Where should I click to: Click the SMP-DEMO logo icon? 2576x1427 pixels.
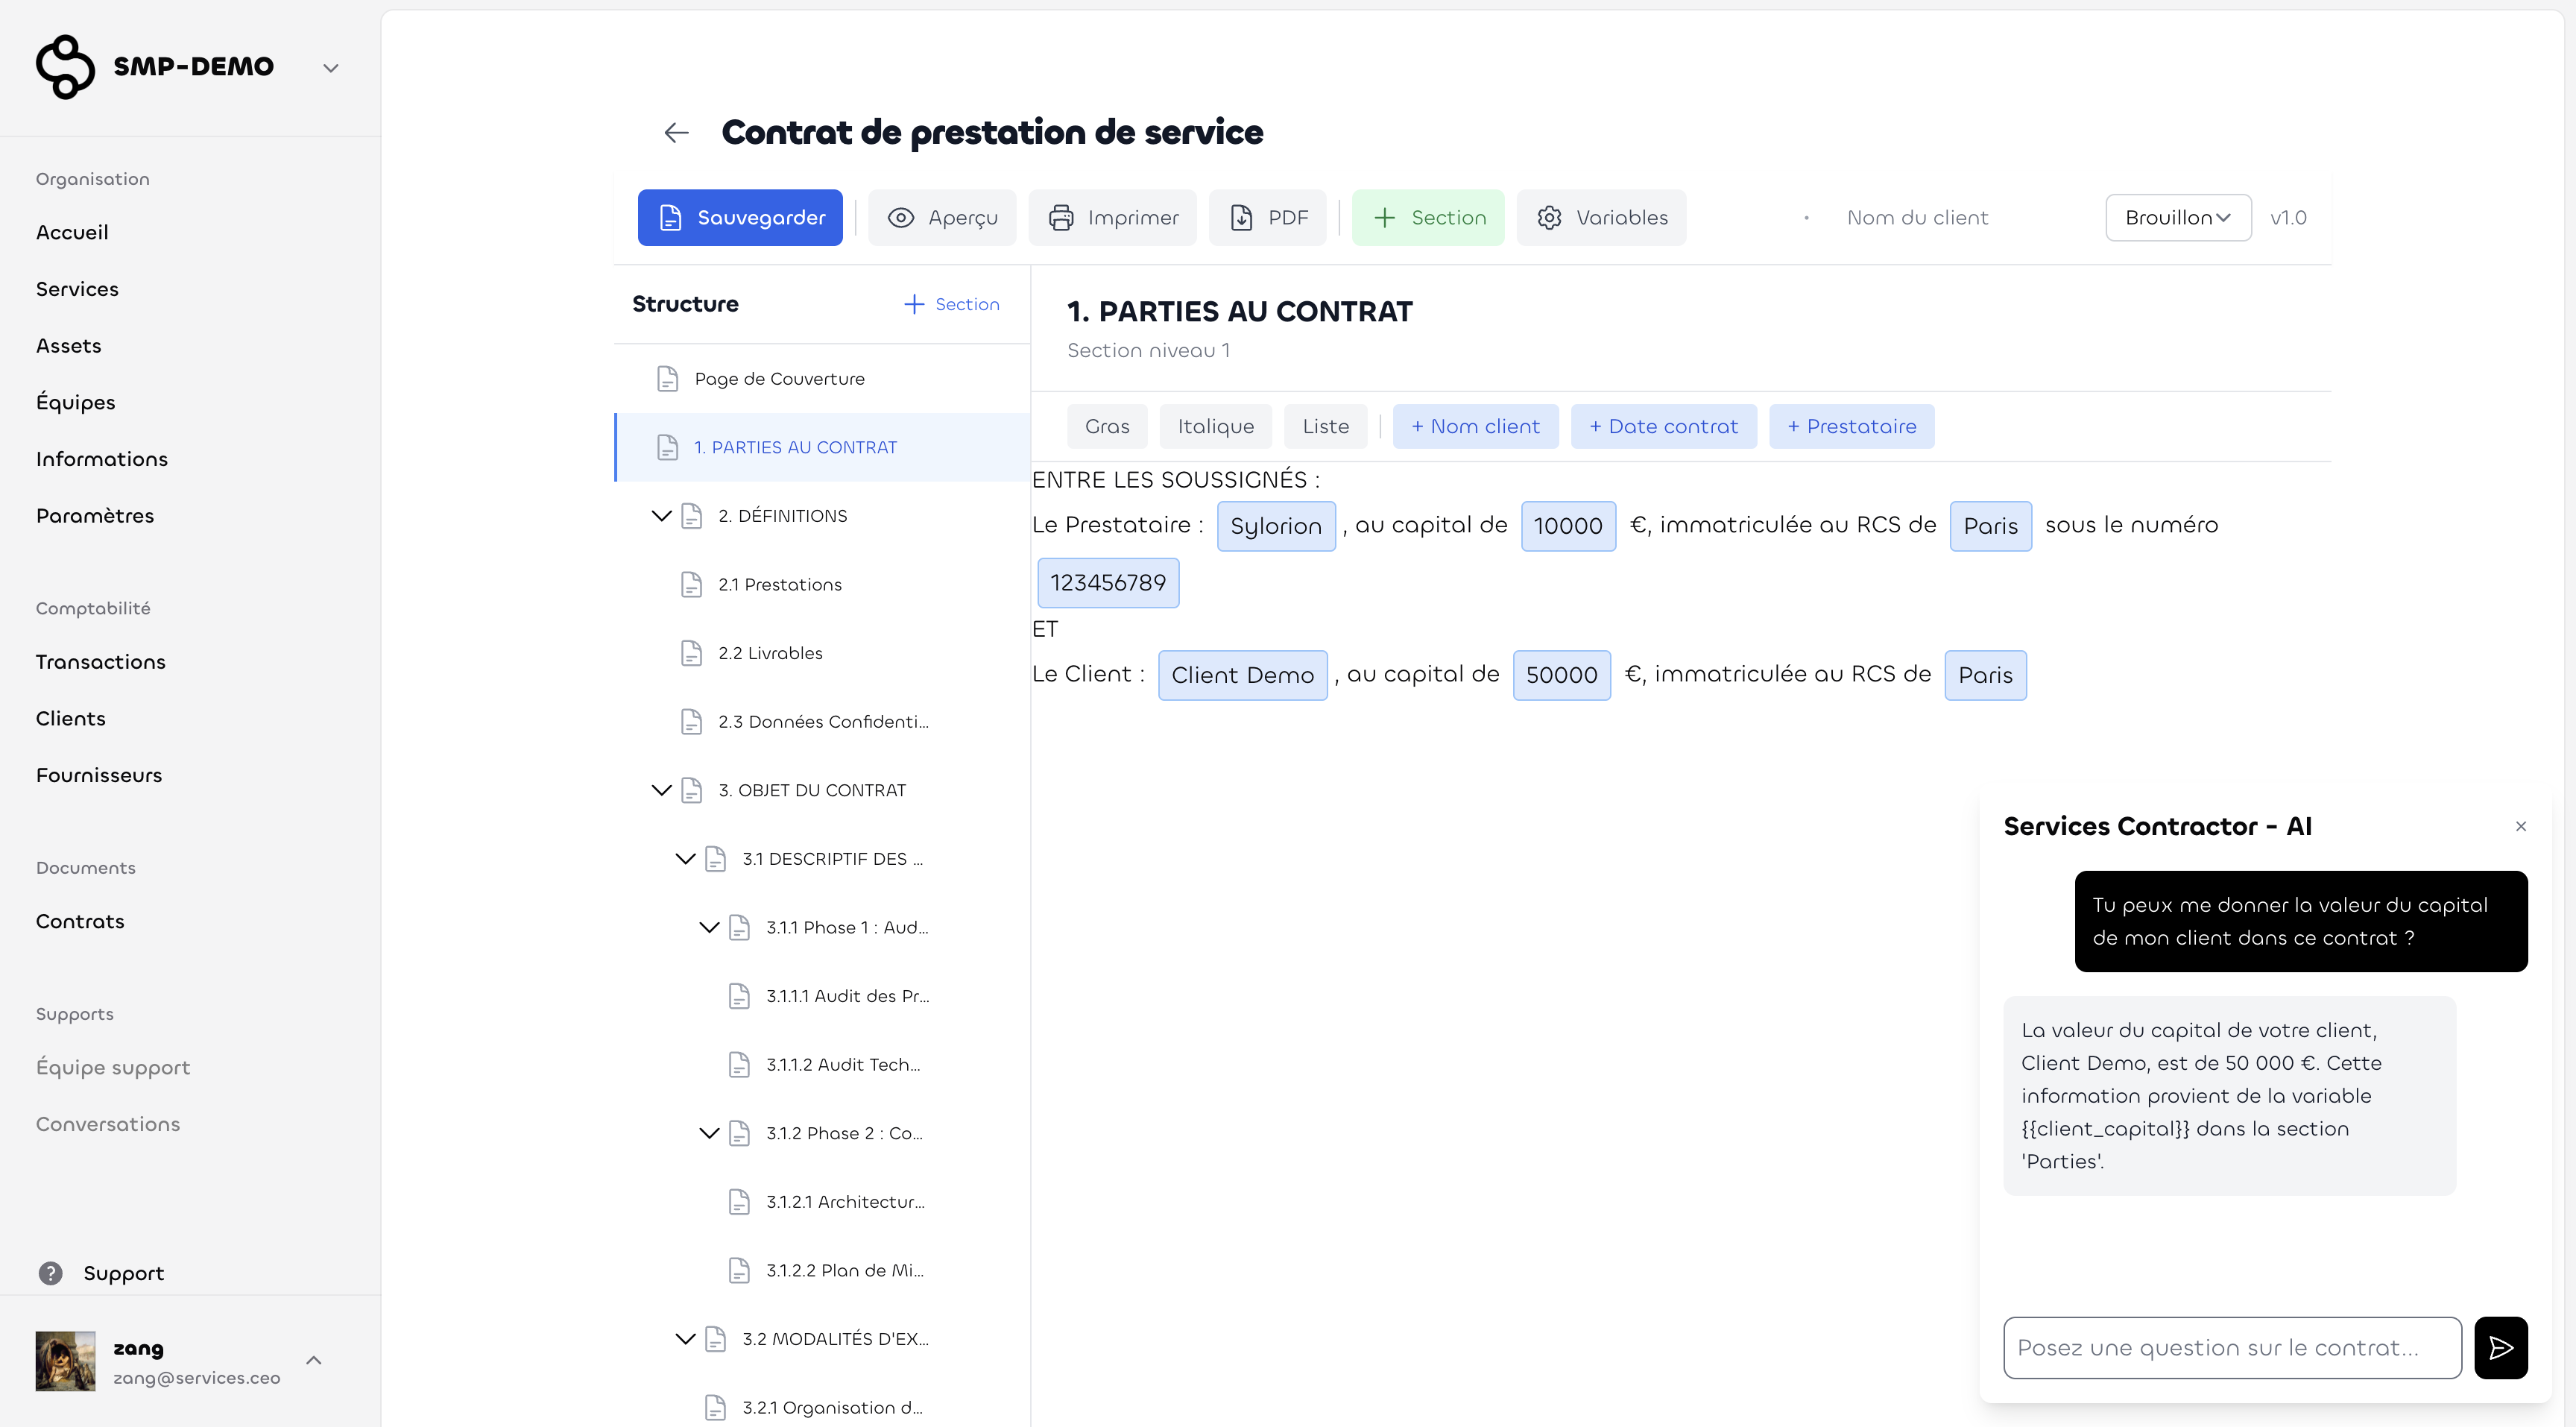(x=65, y=66)
